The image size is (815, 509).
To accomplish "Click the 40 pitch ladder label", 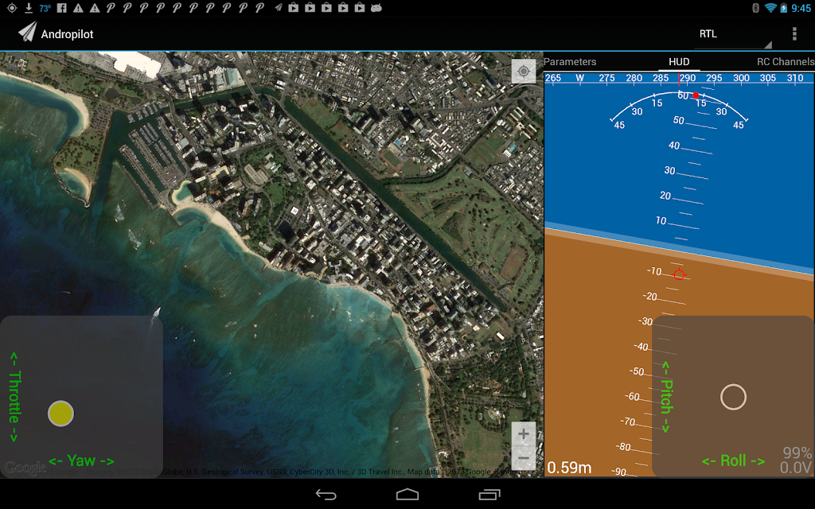I will (674, 146).
